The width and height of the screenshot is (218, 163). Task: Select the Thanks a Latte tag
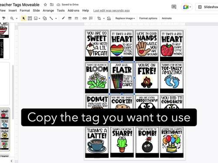[x=97, y=142]
